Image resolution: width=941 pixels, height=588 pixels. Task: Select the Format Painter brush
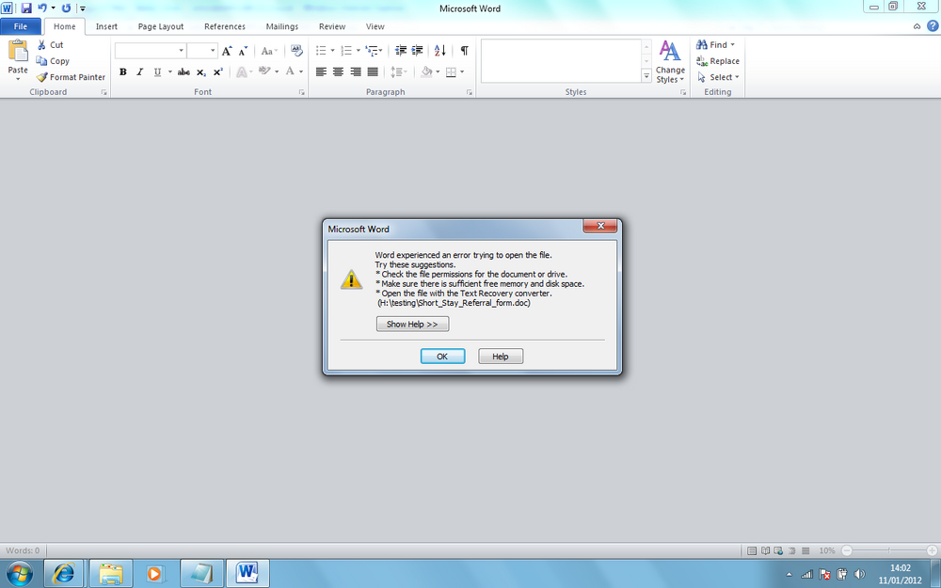42,77
